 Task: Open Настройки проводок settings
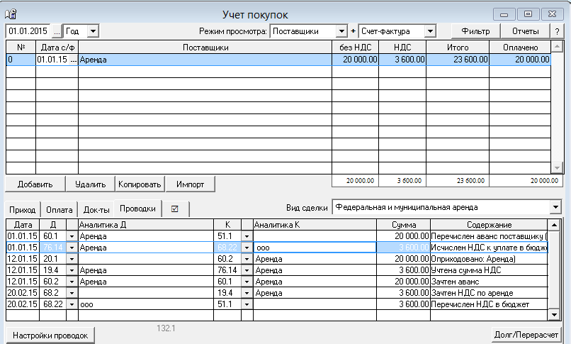point(50,335)
